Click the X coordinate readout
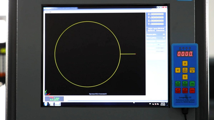Screen dimensions: 214x120 point(156,21)
